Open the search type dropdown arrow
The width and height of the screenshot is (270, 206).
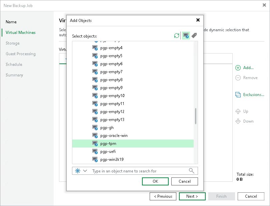85,171
